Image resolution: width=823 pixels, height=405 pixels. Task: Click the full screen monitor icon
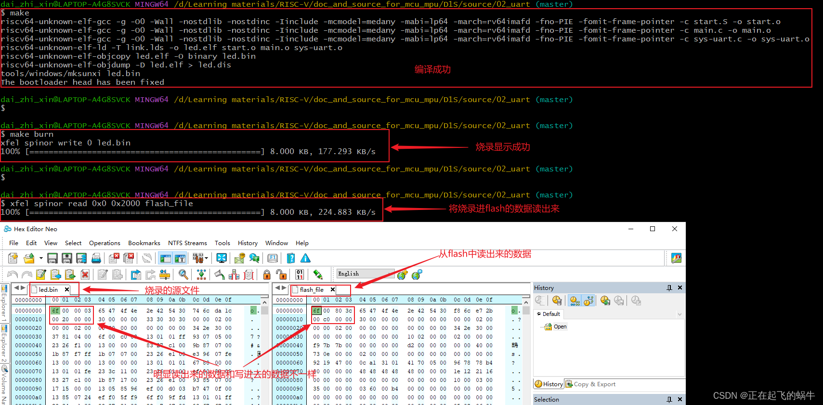click(222, 258)
